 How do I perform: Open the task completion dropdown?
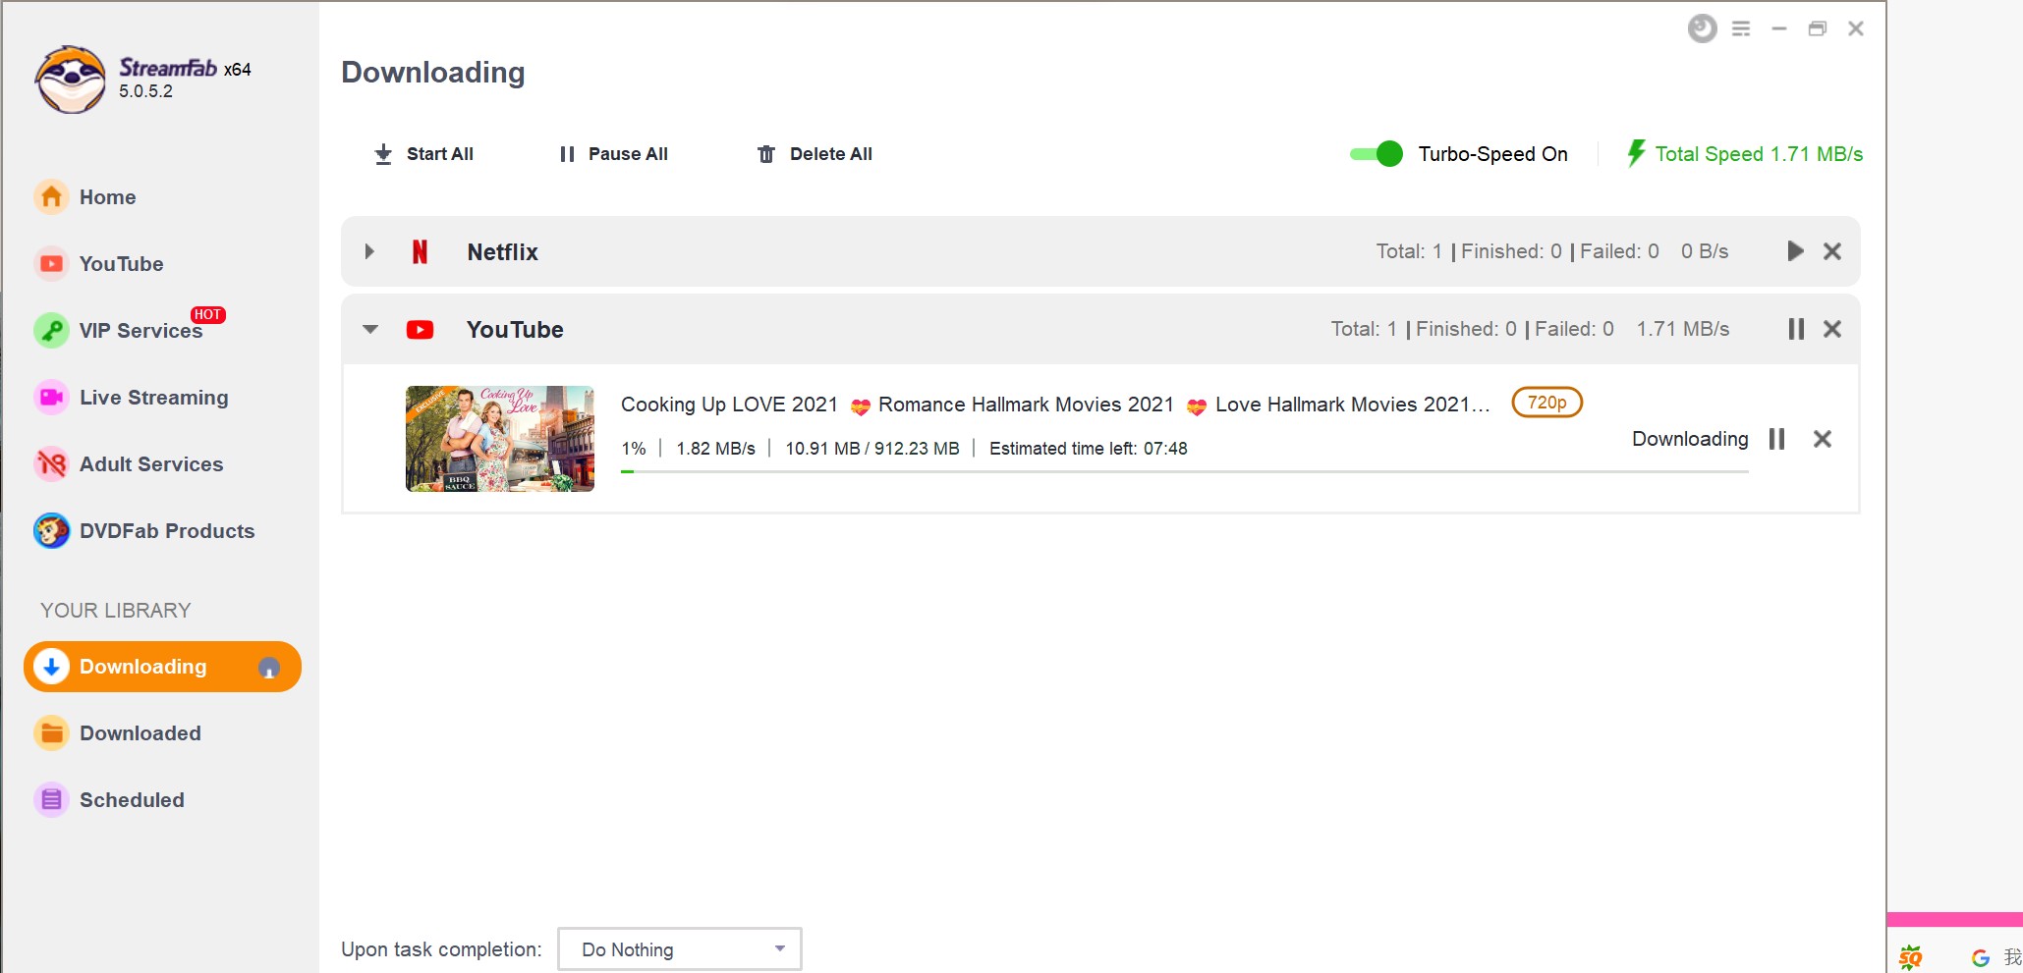coord(679,949)
